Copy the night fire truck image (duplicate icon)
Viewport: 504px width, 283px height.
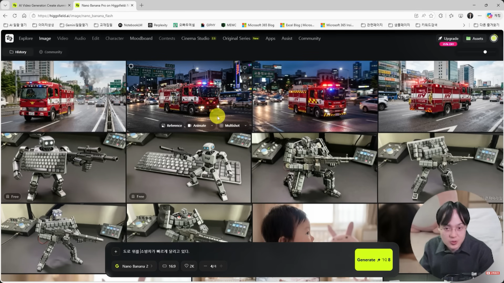(245, 87)
